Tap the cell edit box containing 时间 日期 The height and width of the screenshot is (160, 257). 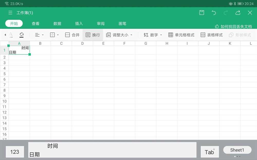coord(112,150)
